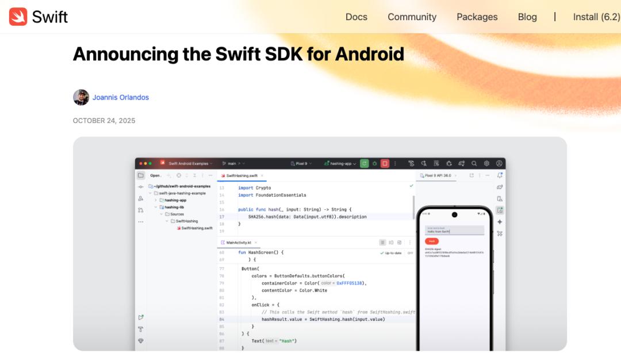Open Joannis Orlandos author link
Screen dimensions: 621x353
pyautogui.click(x=120, y=97)
